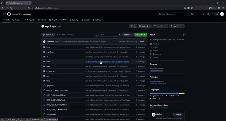Viewport: 226px width, 121px height.
Task: Open pull requests icon in header
Action: click(x=213, y=14)
